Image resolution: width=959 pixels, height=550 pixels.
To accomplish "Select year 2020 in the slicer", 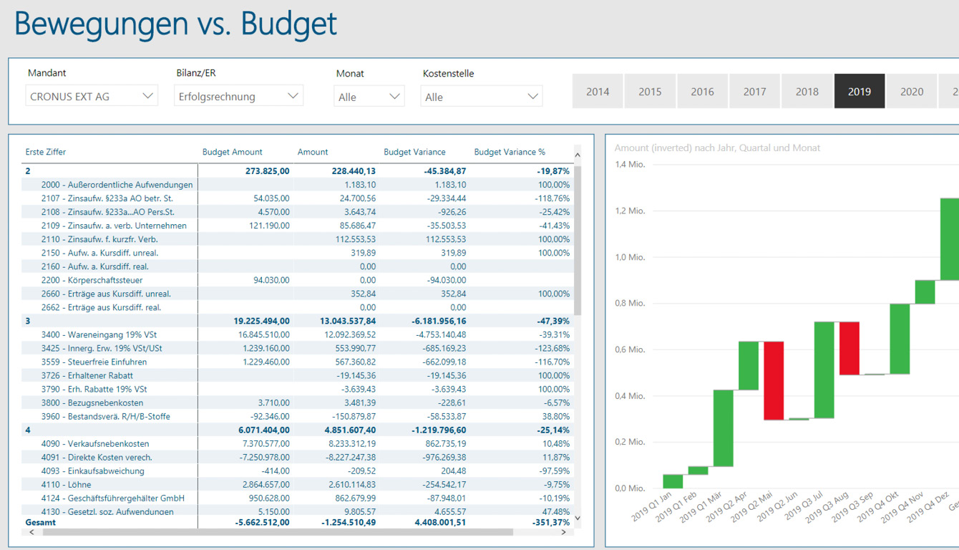I will point(912,92).
